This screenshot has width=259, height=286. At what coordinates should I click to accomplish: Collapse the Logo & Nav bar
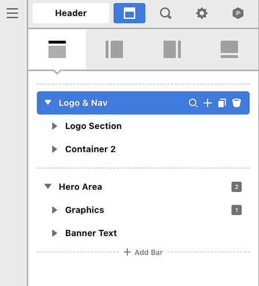pyautogui.click(x=48, y=103)
